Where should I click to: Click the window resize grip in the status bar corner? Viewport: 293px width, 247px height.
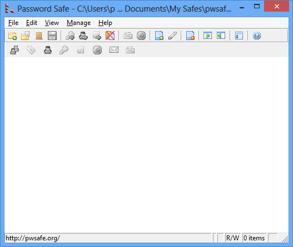click(x=285, y=239)
